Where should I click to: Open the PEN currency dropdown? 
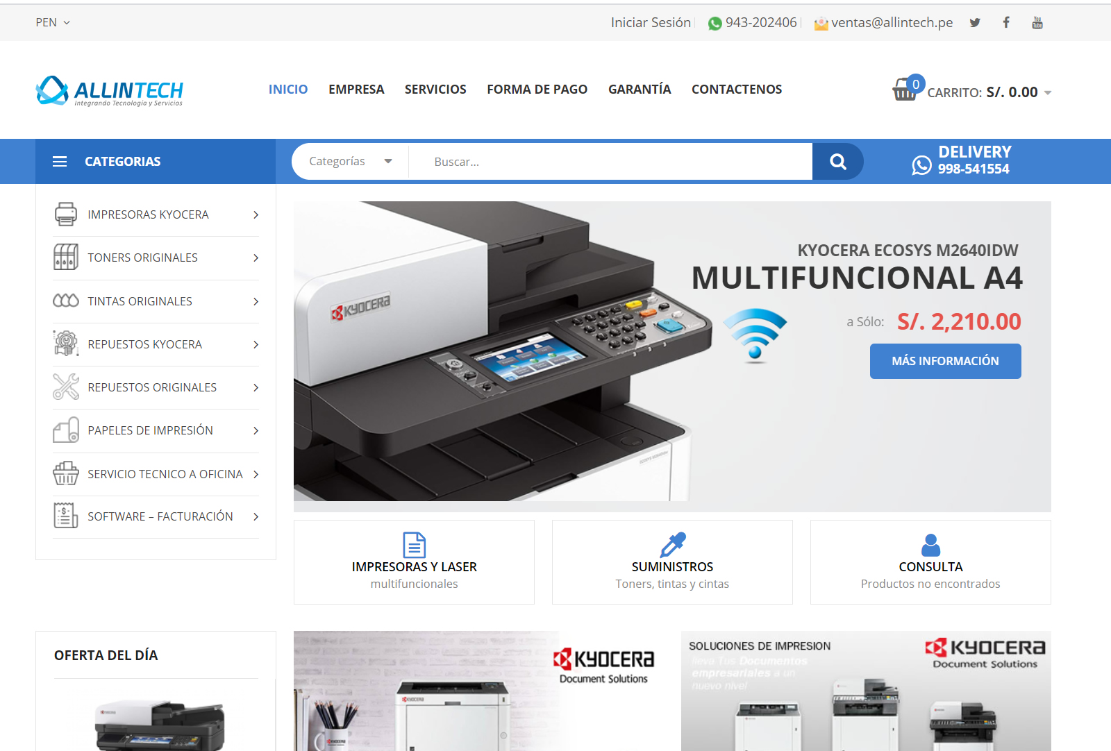tap(53, 22)
